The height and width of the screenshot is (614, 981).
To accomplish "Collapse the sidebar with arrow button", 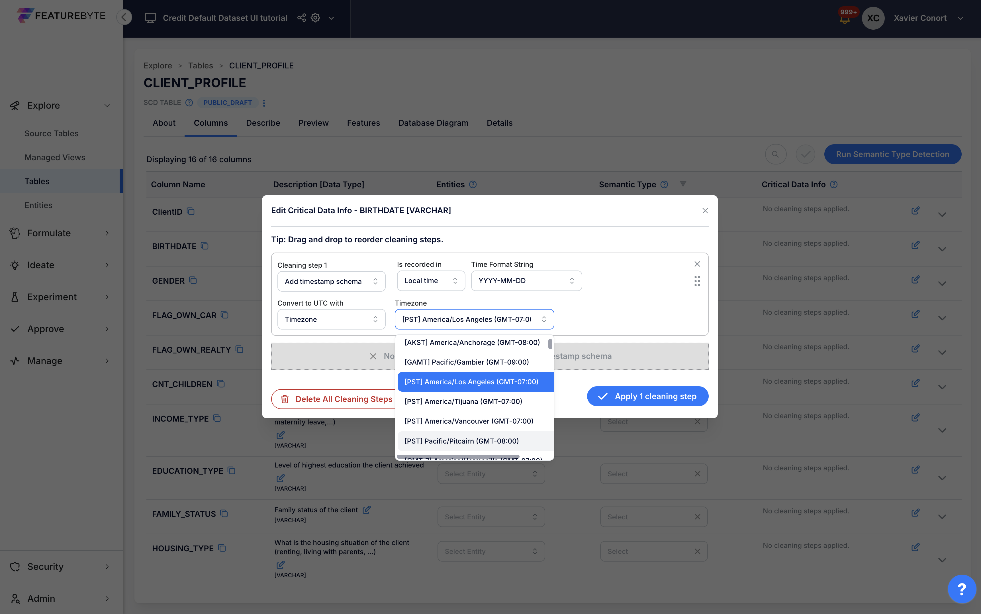I will 124,17.
